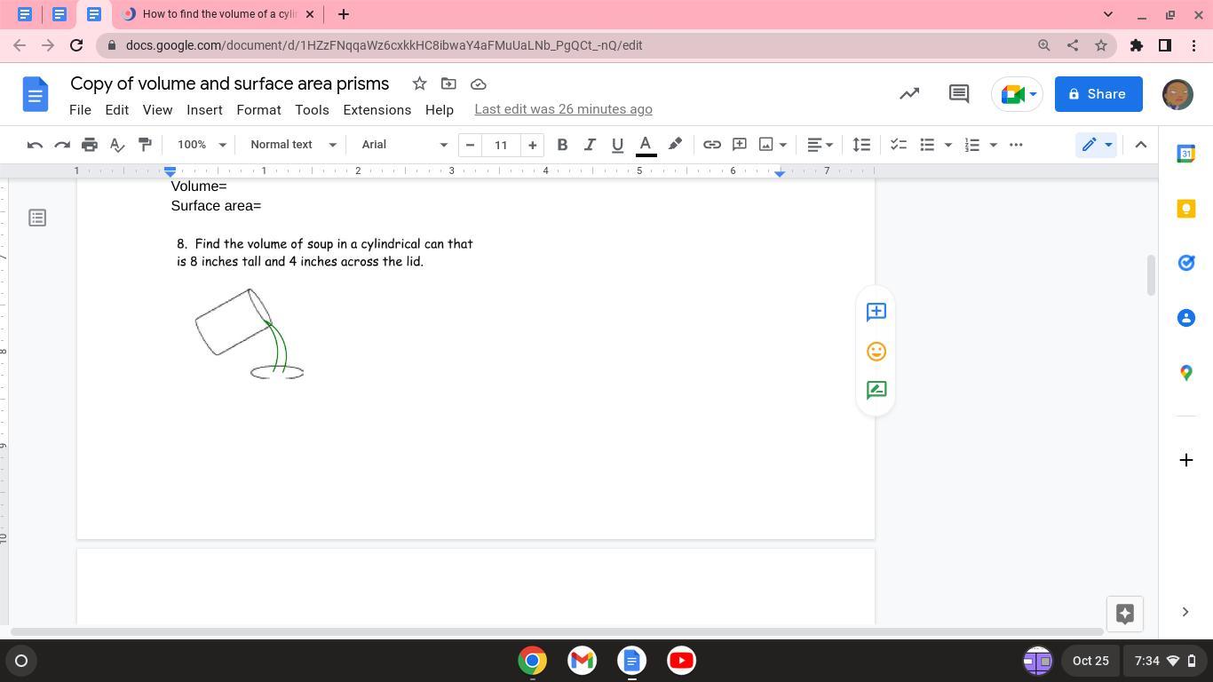Open the Insert menu
The width and height of the screenshot is (1213, 682).
click(x=204, y=110)
